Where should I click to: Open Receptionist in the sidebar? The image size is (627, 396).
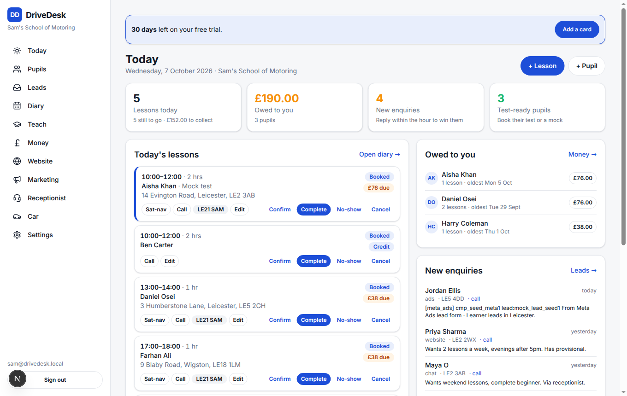(x=55, y=198)
